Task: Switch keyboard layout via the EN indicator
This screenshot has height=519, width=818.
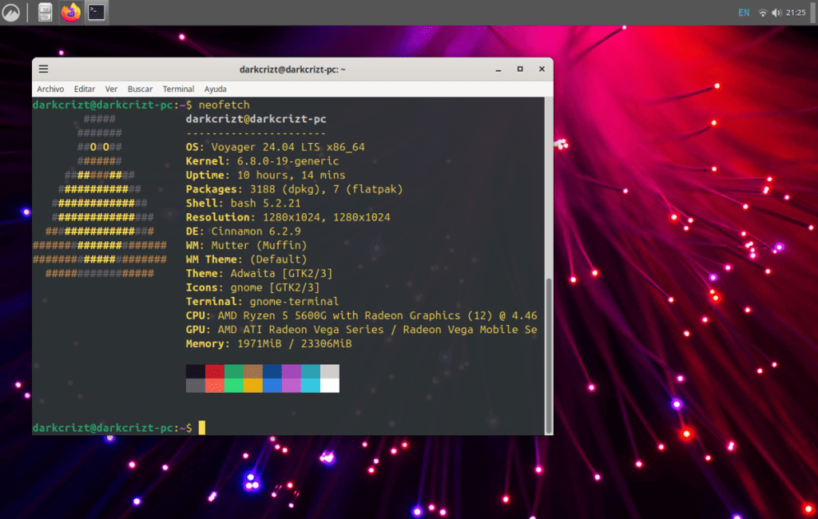Action: coord(743,12)
